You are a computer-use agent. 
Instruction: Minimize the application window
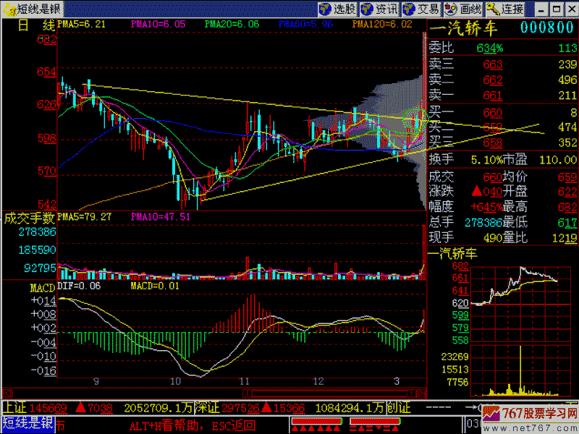pyautogui.click(x=538, y=9)
